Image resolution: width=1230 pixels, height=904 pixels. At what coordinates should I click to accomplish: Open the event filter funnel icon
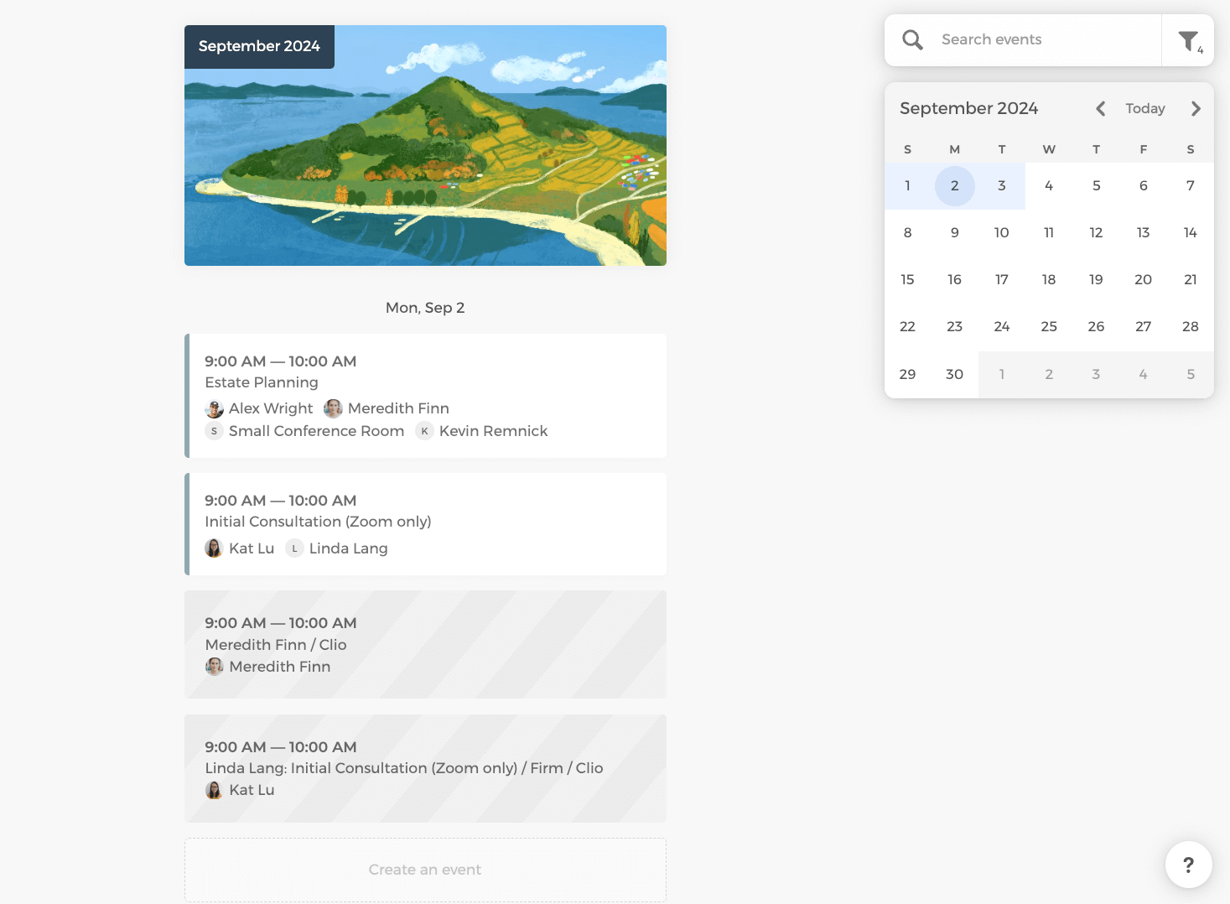point(1188,40)
